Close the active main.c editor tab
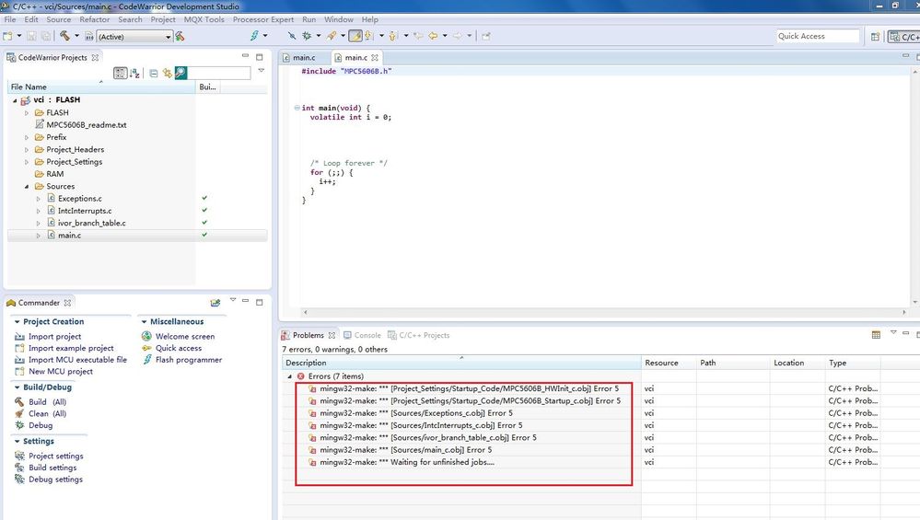Screen dimensions: 920x520 pos(374,57)
